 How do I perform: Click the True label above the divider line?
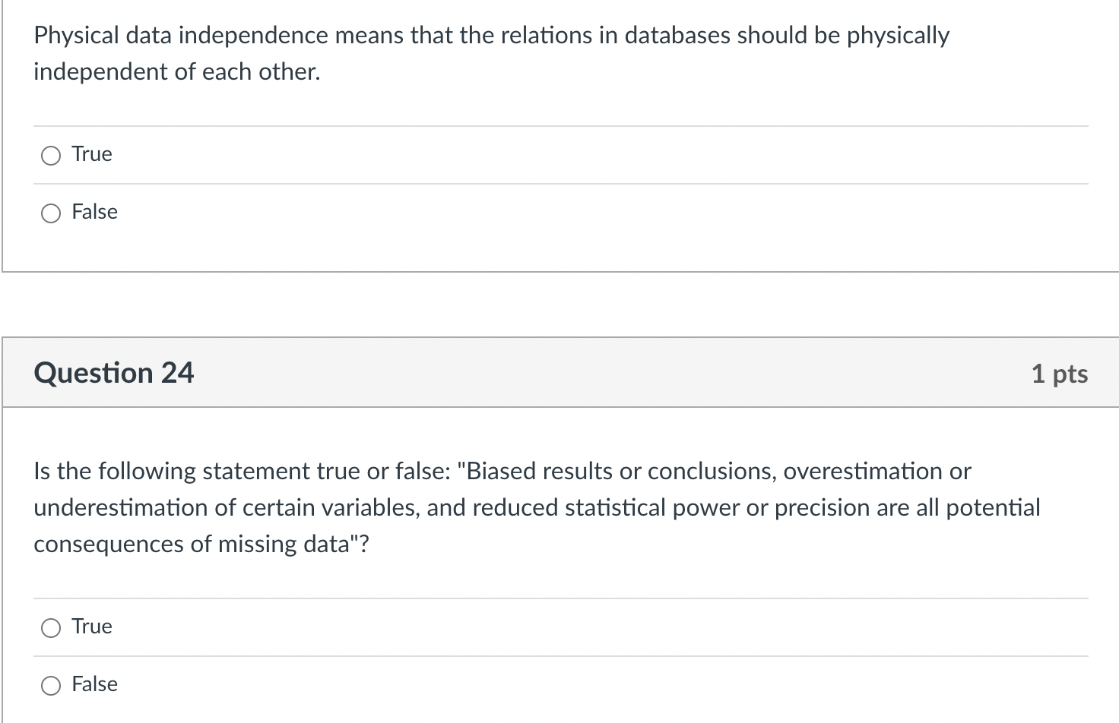91,154
